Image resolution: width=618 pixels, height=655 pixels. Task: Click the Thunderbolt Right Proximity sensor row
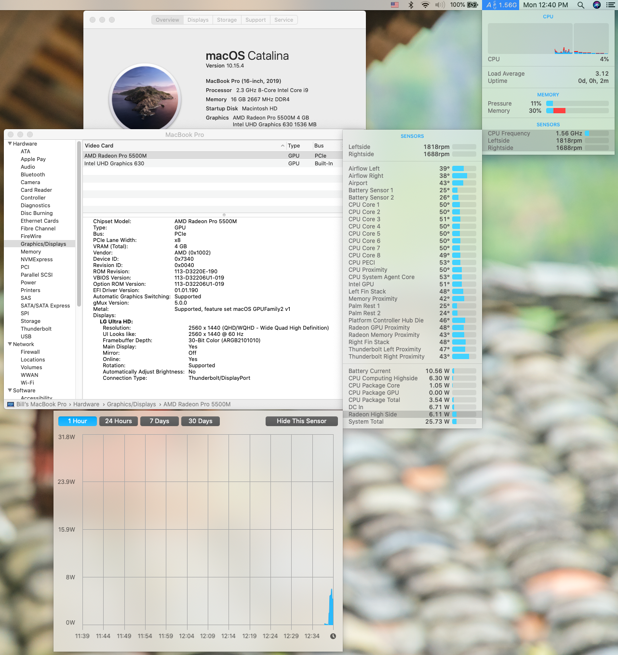(412, 357)
